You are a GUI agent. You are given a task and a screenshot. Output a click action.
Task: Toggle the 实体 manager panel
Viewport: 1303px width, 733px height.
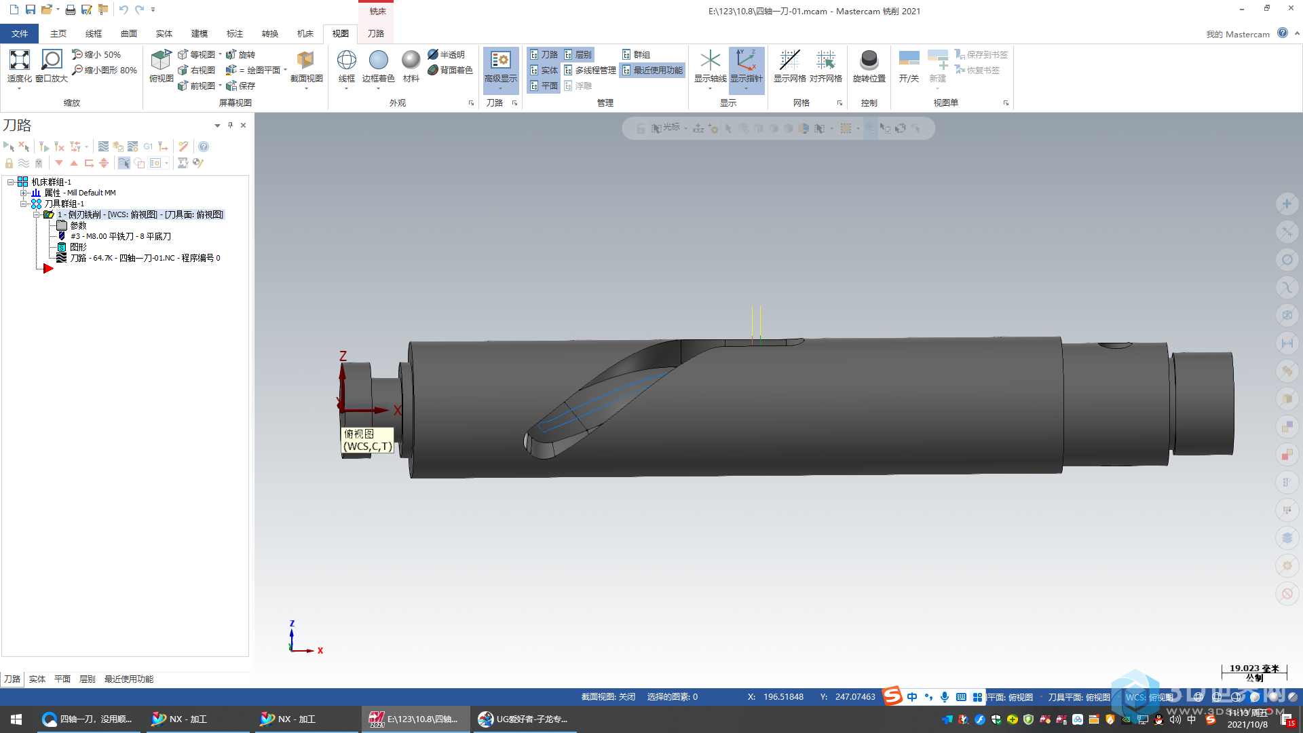(544, 70)
